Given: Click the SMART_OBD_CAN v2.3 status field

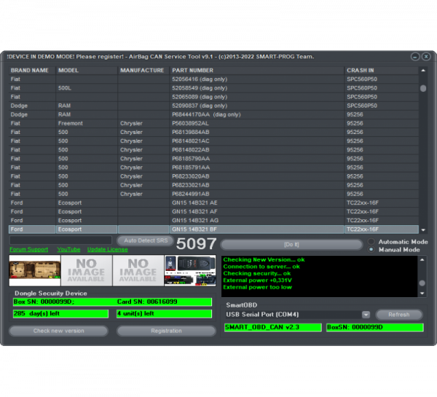Looking at the screenshot, I should point(273,327).
